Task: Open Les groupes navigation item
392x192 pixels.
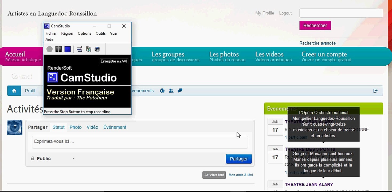Action: pos(175,57)
